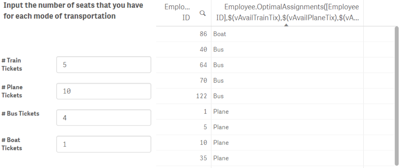The image size is (401, 168).
Task: Select employee ID 122 cell
Action: pos(184,96)
